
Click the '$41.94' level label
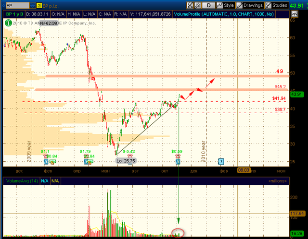(279, 98)
